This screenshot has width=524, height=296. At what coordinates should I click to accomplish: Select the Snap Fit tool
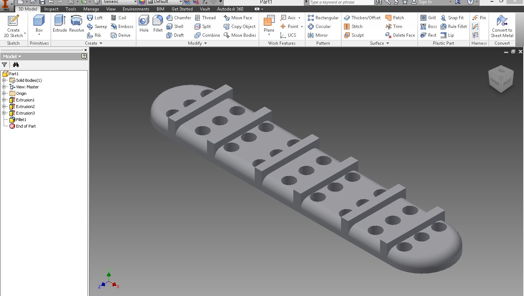(x=452, y=18)
